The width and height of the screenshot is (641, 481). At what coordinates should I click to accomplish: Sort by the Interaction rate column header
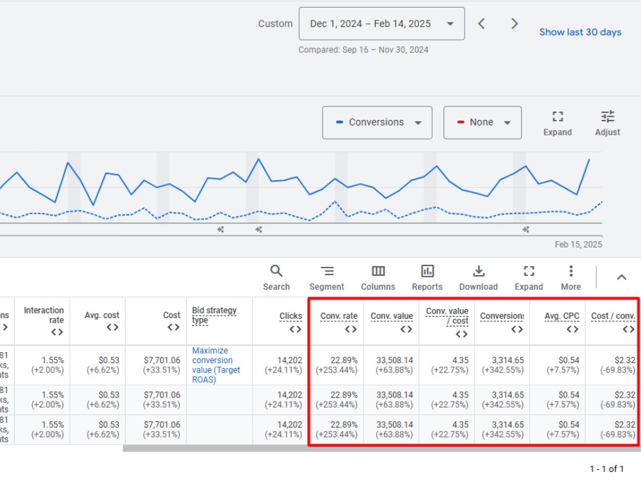pyautogui.click(x=44, y=315)
